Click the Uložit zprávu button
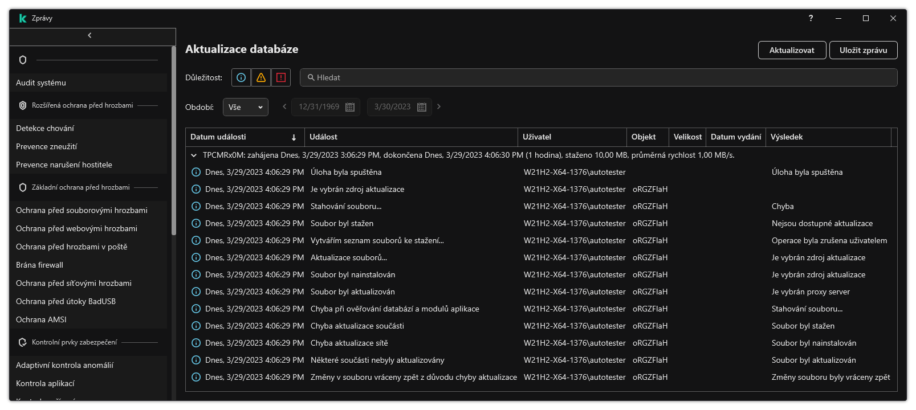Viewport: 916px width, 410px height. click(863, 50)
